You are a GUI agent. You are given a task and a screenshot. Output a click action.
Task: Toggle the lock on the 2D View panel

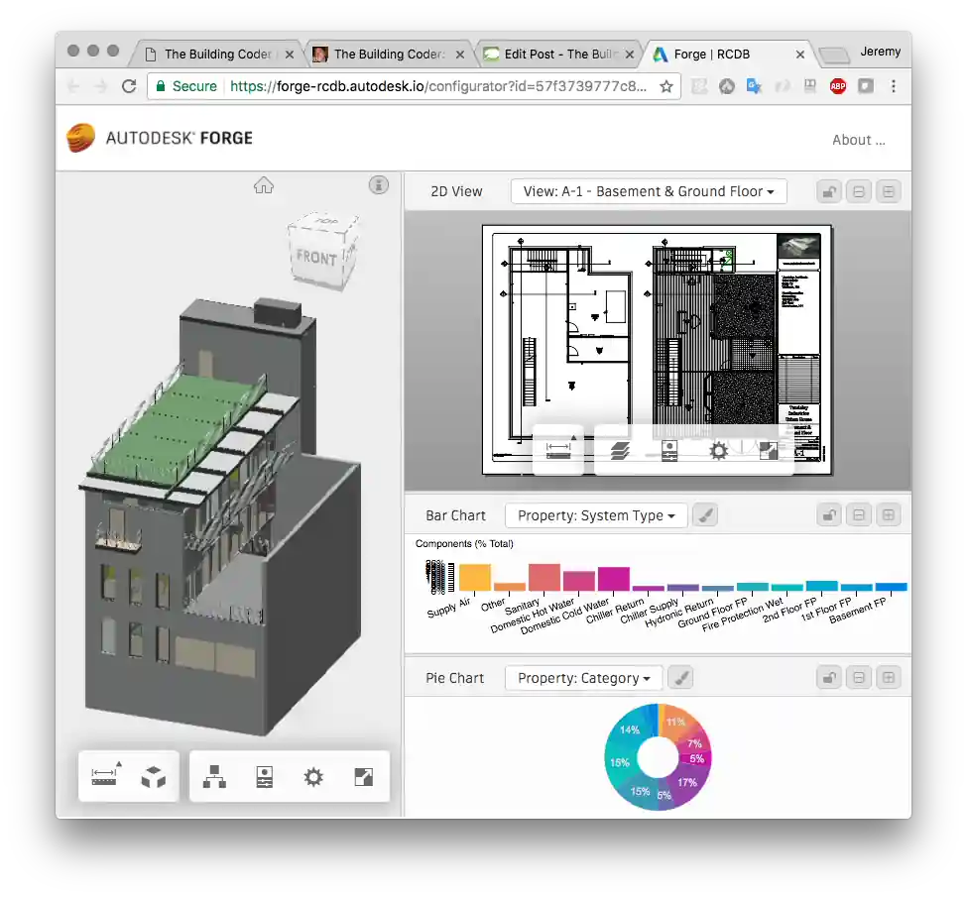point(828,192)
